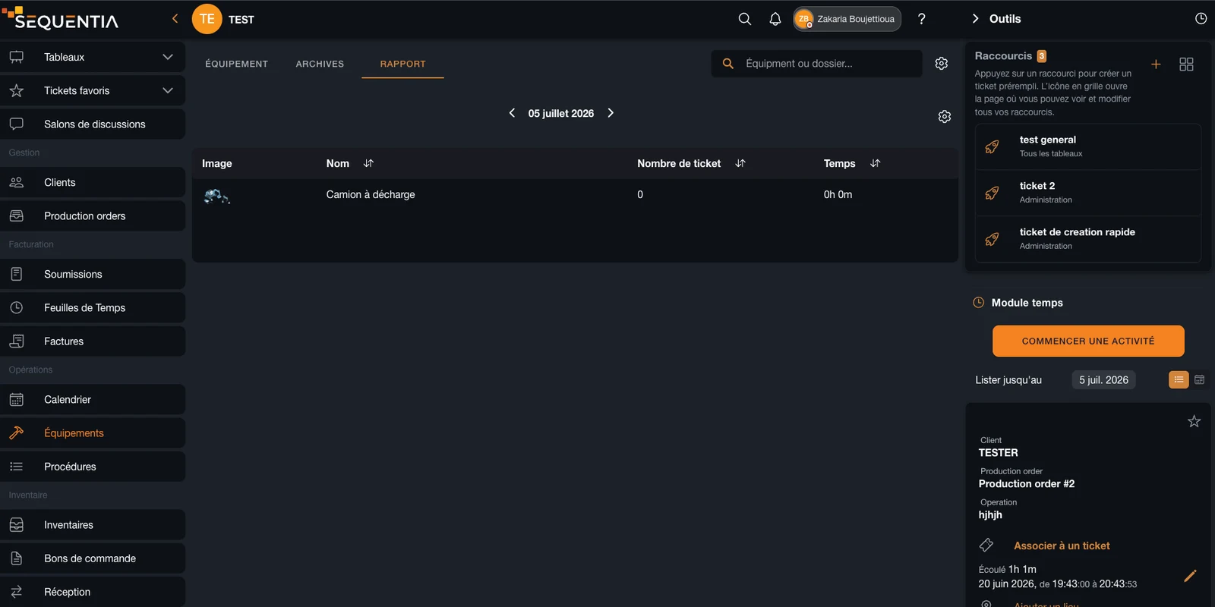Image resolution: width=1215 pixels, height=607 pixels.
Task: Go to Feuilles de Temps
Action: click(x=93, y=307)
